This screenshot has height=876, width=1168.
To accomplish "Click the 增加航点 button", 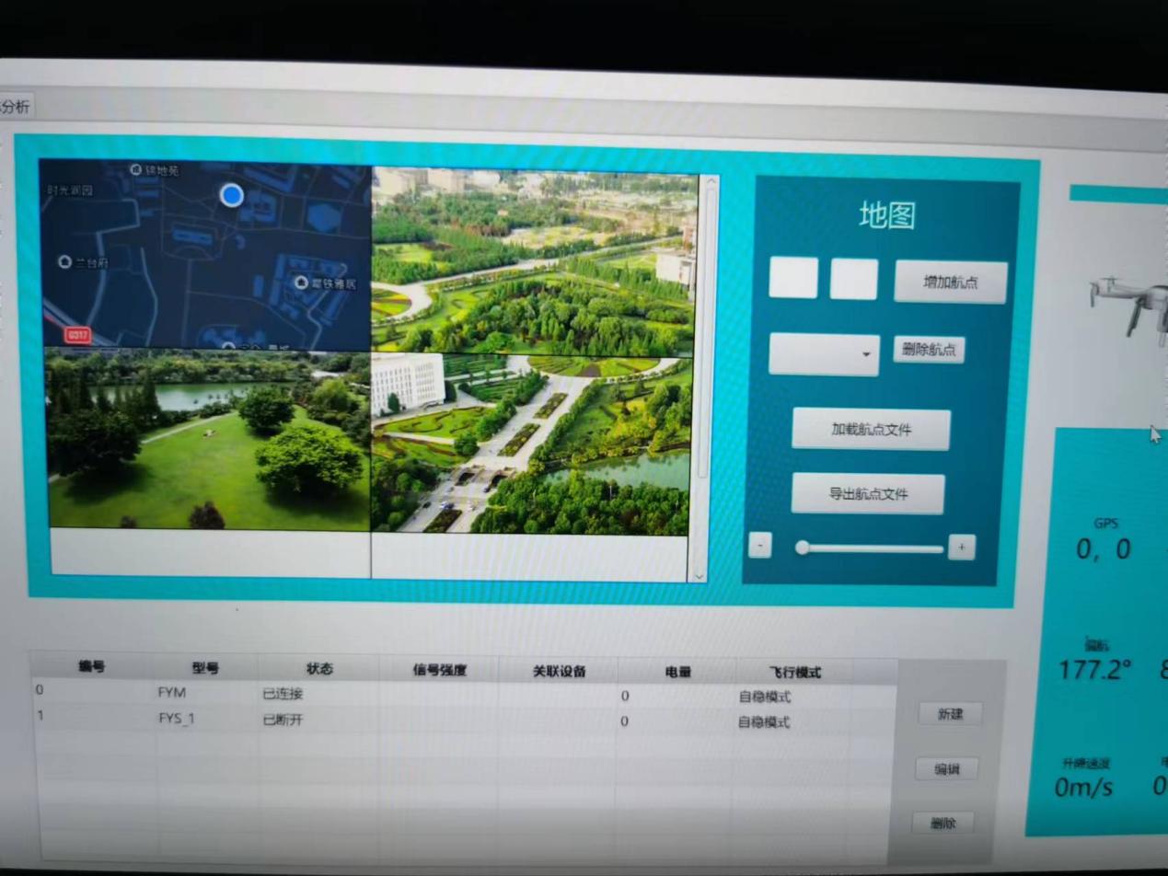I will point(950,282).
